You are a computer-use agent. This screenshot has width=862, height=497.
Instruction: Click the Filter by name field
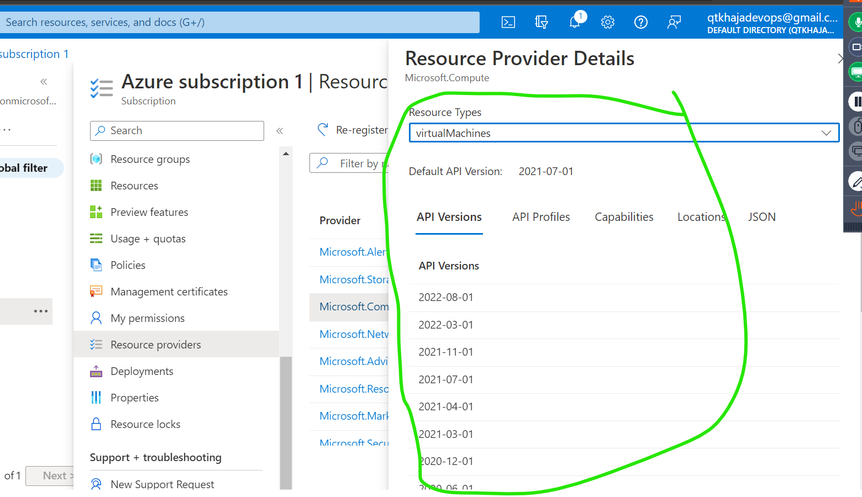point(349,163)
